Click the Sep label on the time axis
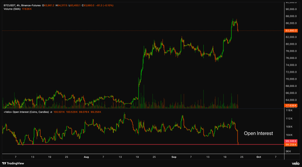The image size is (302, 167). pos(174,157)
